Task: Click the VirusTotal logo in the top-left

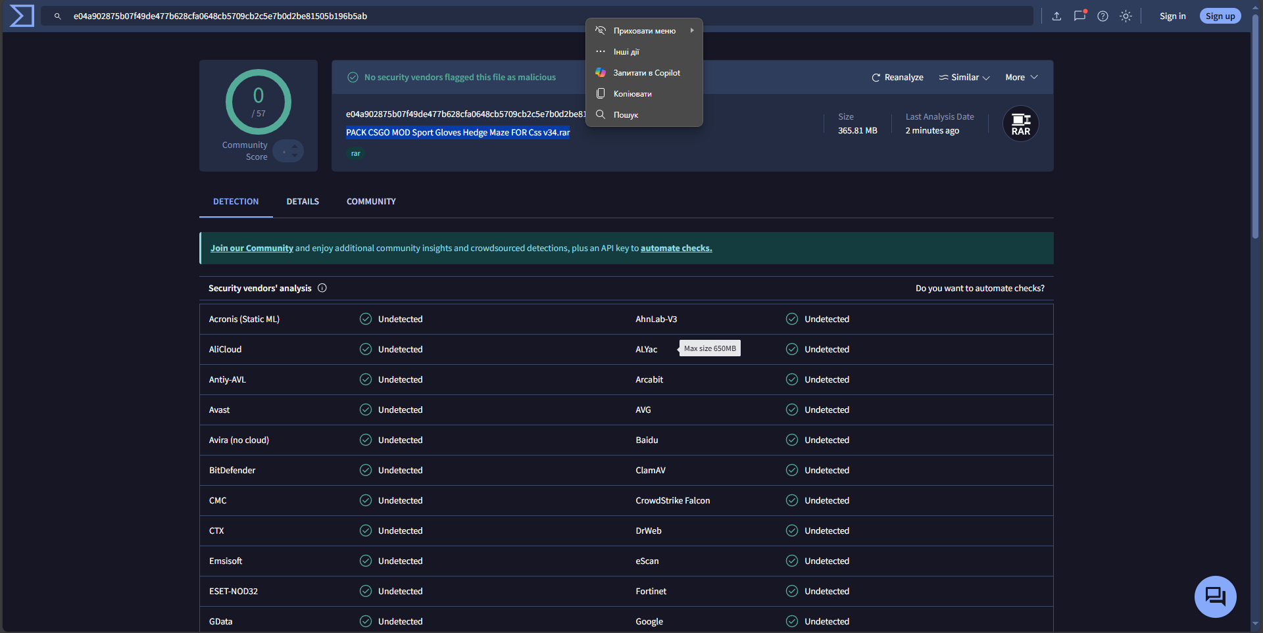Action: 22,16
